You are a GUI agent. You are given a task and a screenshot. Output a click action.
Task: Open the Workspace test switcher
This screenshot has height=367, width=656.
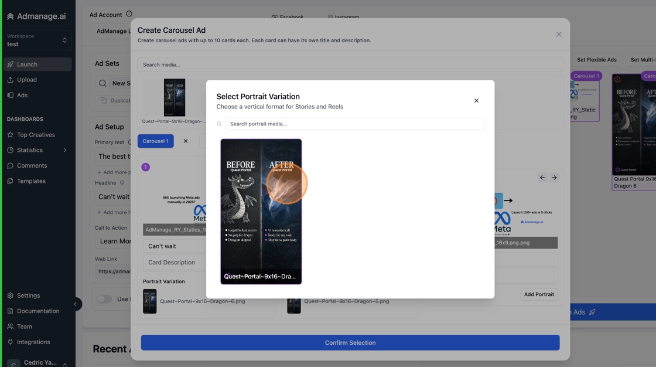click(x=37, y=40)
